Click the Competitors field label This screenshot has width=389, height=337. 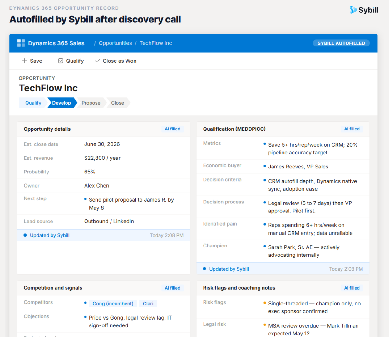click(x=38, y=302)
